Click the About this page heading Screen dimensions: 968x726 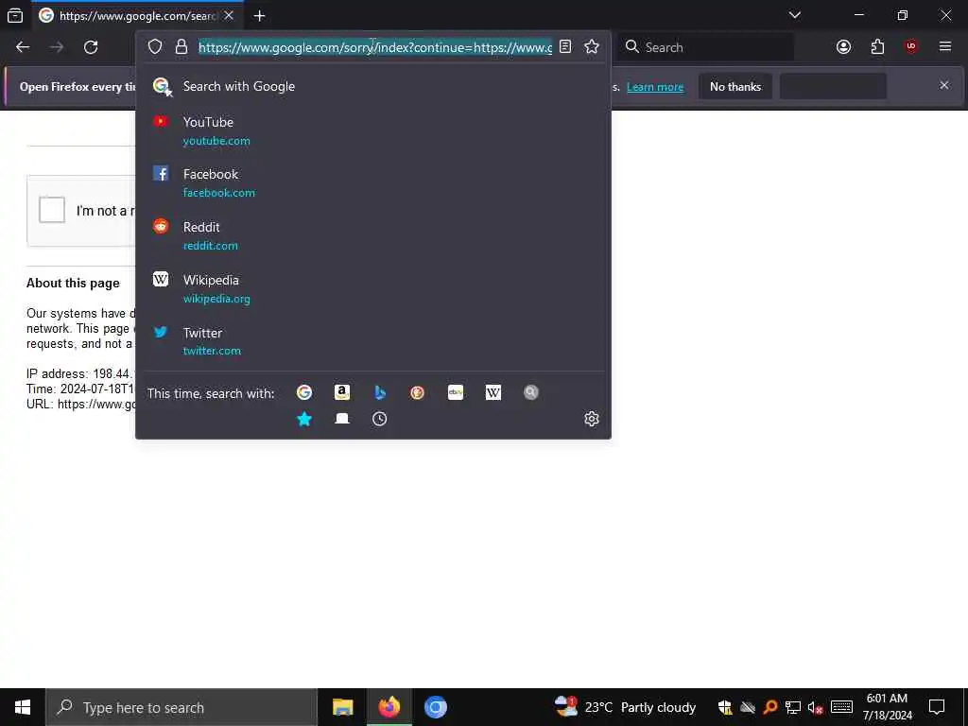[73, 284]
